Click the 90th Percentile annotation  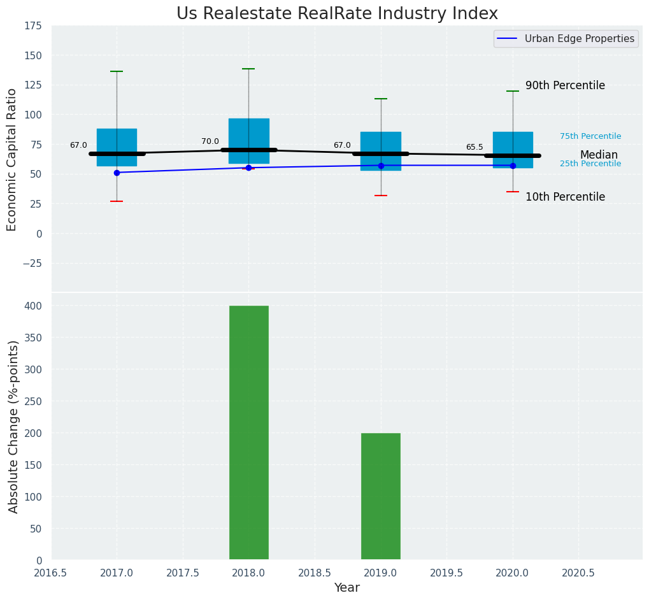(565, 86)
